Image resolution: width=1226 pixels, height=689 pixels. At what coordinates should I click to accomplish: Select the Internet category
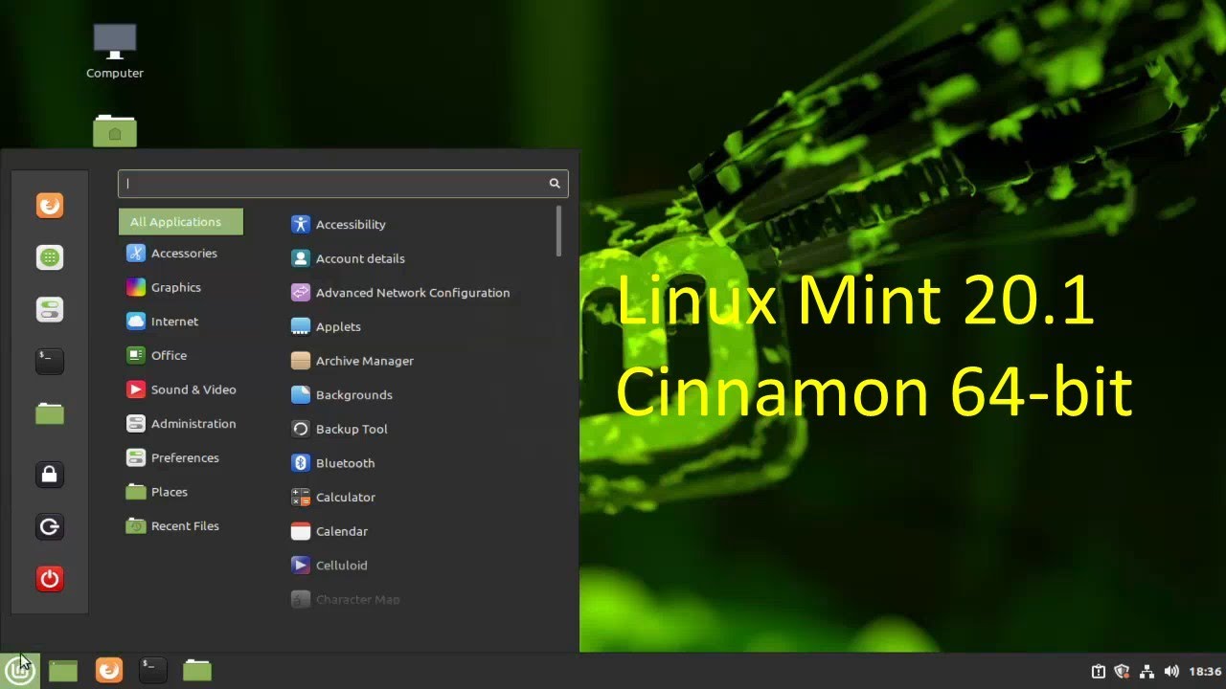181,322
